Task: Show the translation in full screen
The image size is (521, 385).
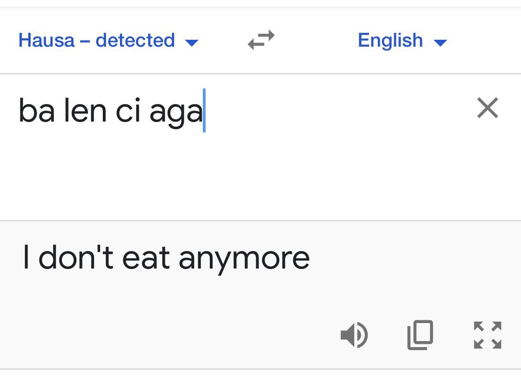Action: [x=488, y=335]
